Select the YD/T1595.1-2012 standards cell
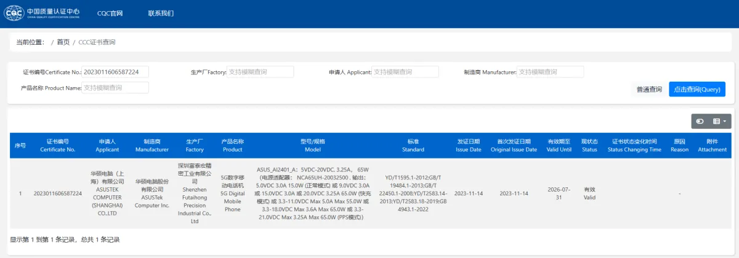 [413, 193]
